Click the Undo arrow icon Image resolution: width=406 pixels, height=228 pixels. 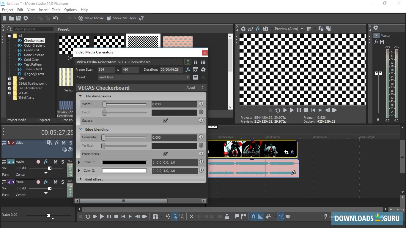coord(56,18)
